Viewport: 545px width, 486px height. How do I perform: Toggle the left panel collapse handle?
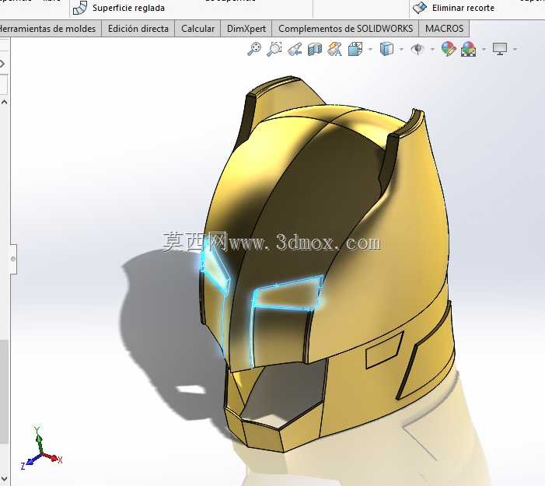point(13,259)
